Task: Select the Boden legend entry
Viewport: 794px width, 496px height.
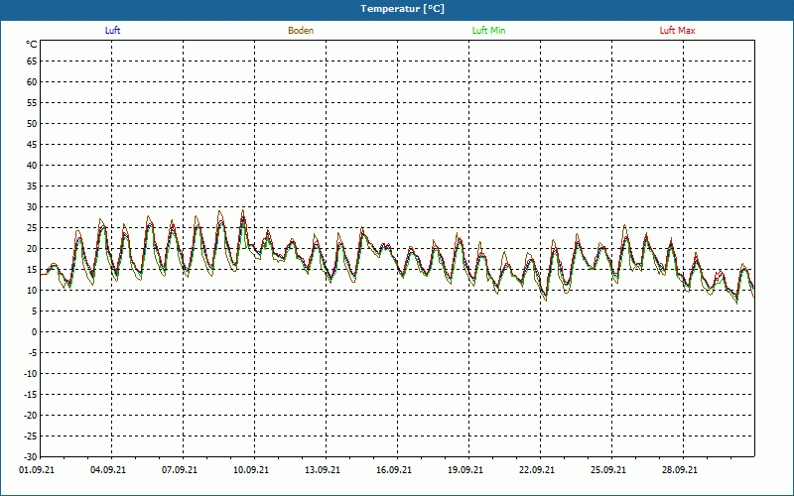Action: point(301,31)
